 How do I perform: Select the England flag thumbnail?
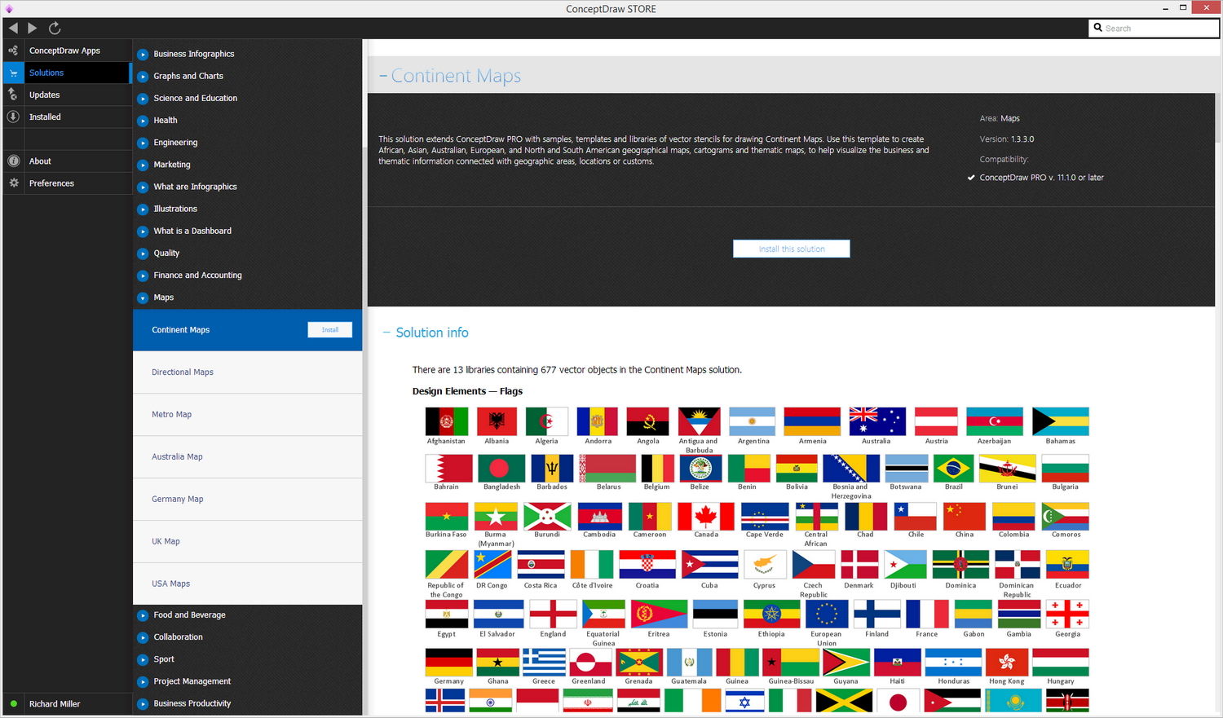pyautogui.click(x=553, y=614)
